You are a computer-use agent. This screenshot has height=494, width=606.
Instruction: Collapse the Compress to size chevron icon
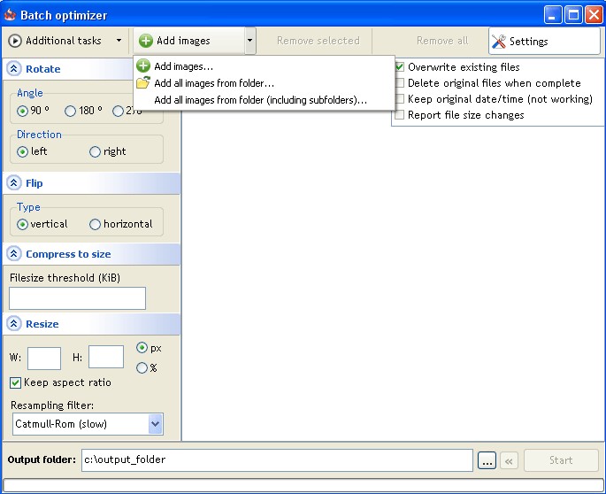(14, 254)
